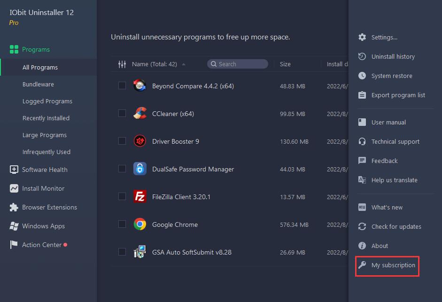The height and width of the screenshot is (302, 442).
Task: Click the Technical support headset icon
Action: coord(362,141)
